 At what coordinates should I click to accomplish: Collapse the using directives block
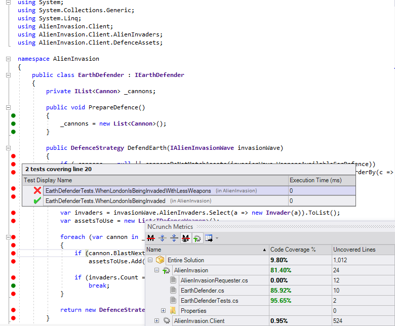[8, 2]
